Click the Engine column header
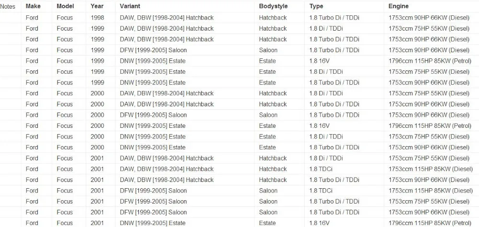The width and height of the screenshot is (479, 227). 399,6
